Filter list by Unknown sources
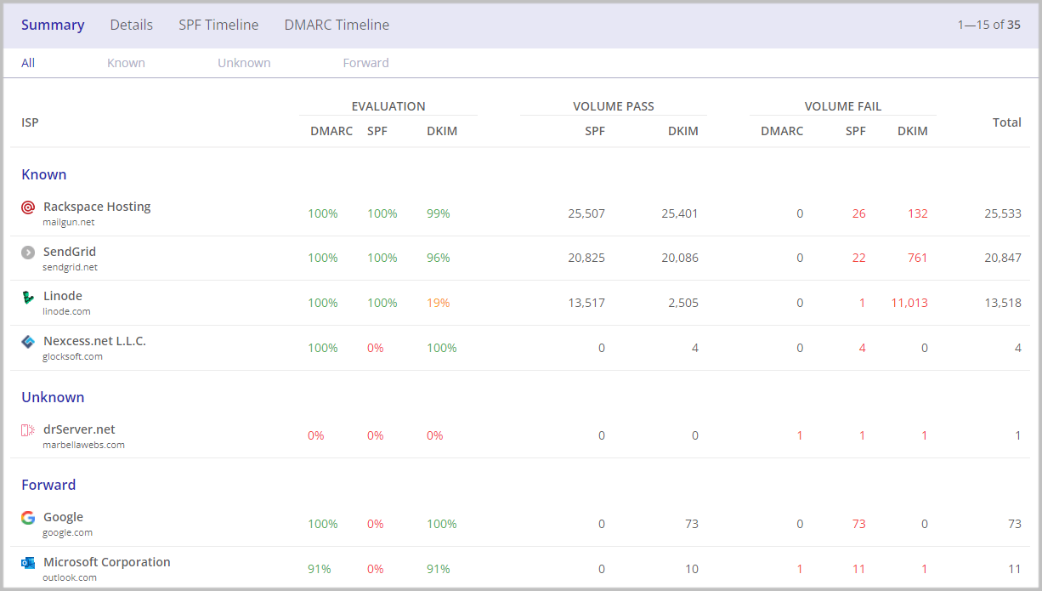Screen dimensions: 1042x591 tap(244, 63)
